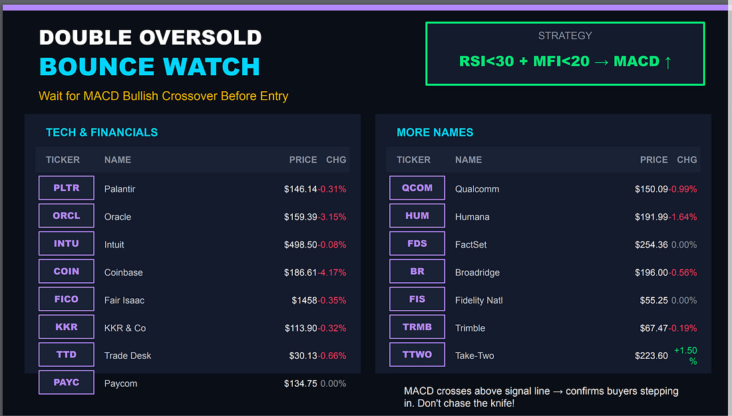Click the Intuit company name
Screen dimensions: 732x416
click(x=114, y=245)
